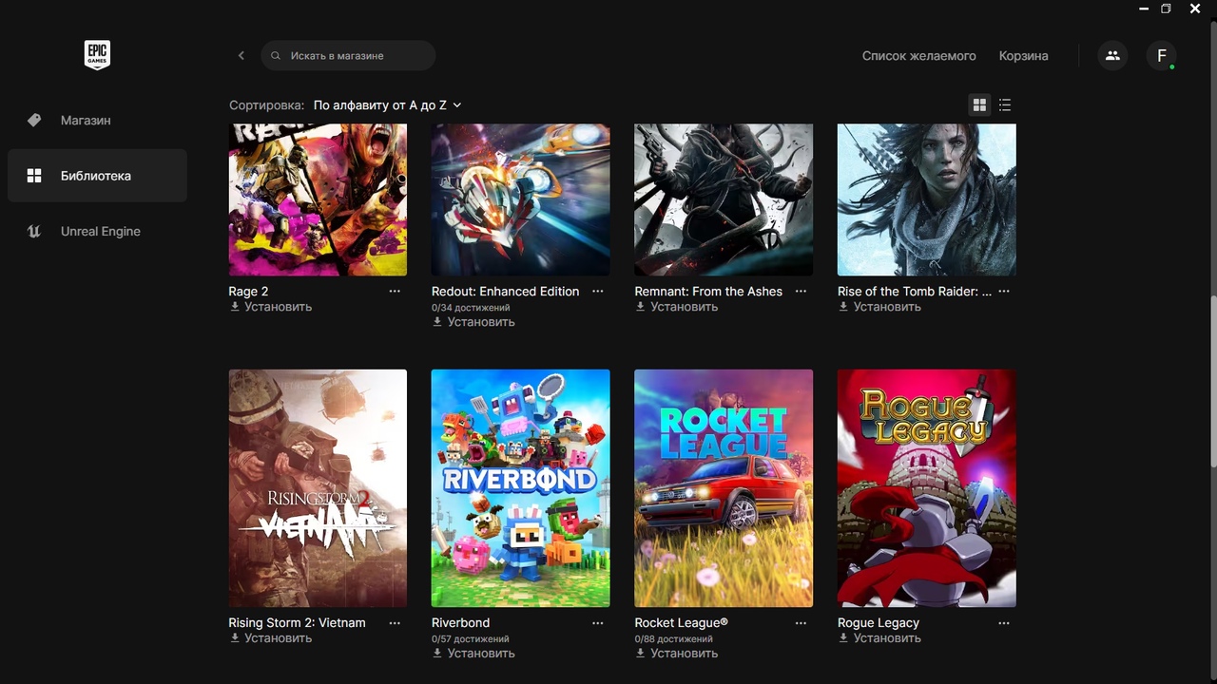1217x684 pixels.
Task: Install Redout: Enhanced Edition
Action: [473, 322]
